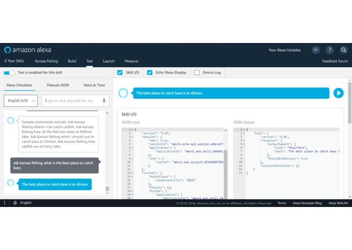Screen dimensions: 352x250
Task: Open the Measure tab
Action: (x=131, y=61)
